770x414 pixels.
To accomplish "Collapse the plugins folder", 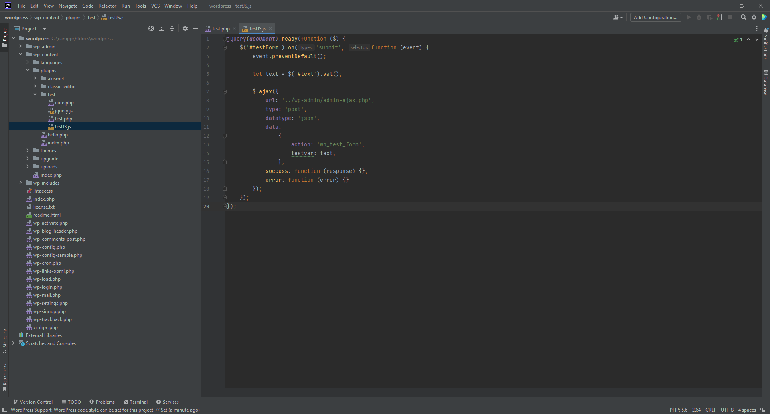I will (x=28, y=70).
